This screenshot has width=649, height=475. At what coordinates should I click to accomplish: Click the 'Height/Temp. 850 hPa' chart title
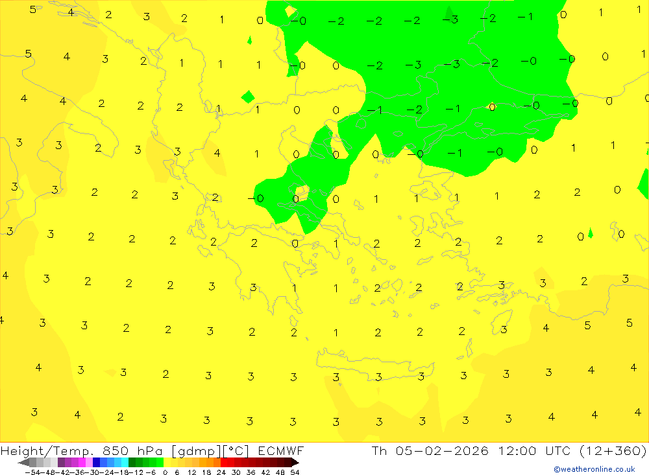[x=82, y=450]
